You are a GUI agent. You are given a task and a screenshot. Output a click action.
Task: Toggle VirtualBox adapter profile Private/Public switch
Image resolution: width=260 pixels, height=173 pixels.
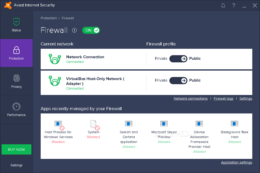178,81
